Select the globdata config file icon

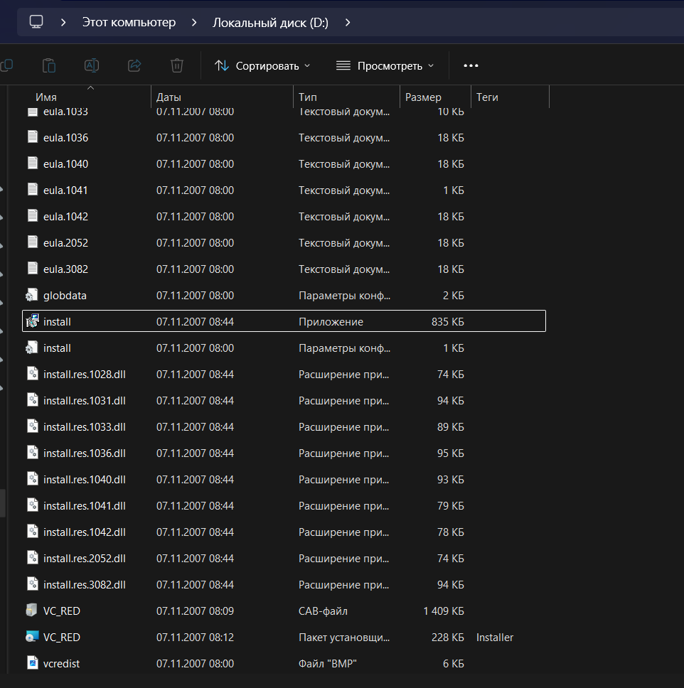pos(32,295)
